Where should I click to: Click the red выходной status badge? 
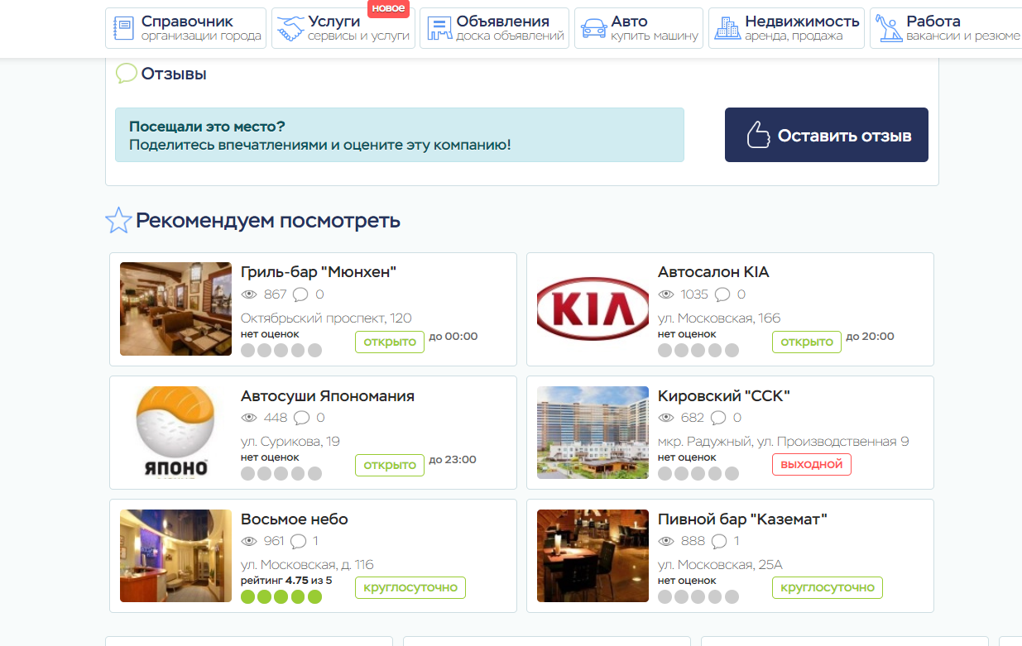(x=811, y=464)
